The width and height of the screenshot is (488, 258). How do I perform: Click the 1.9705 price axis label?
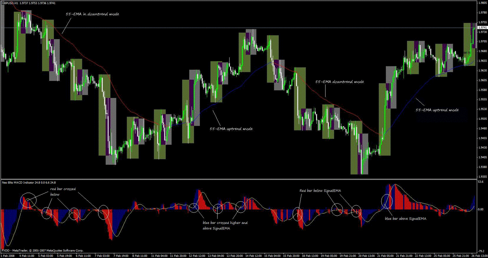[482, 41]
